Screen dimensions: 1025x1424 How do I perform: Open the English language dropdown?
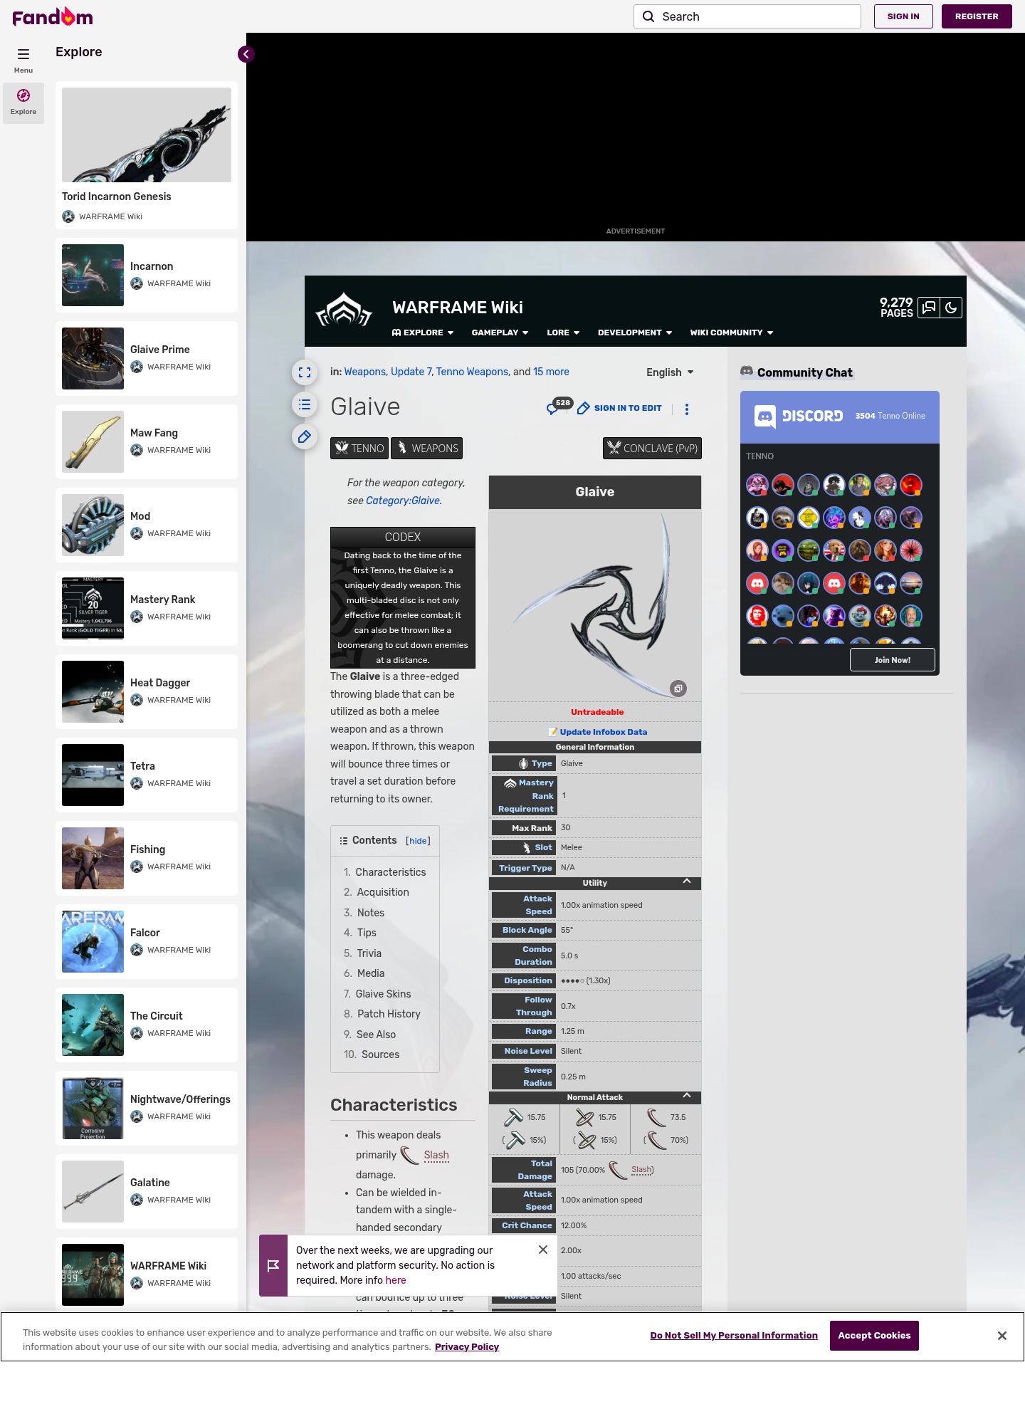pyautogui.click(x=669, y=372)
